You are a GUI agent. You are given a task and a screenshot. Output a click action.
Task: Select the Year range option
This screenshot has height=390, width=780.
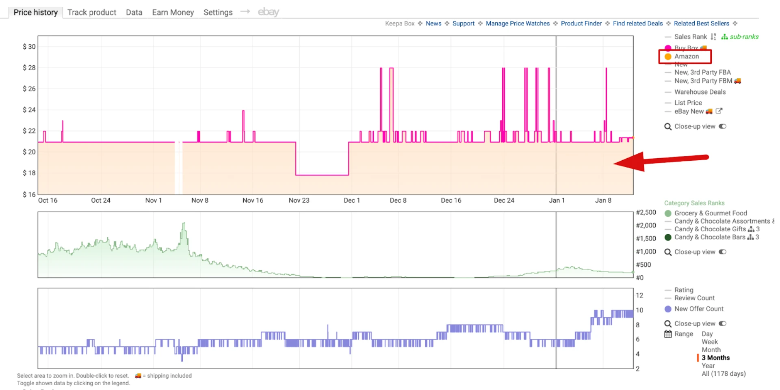click(x=708, y=366)
